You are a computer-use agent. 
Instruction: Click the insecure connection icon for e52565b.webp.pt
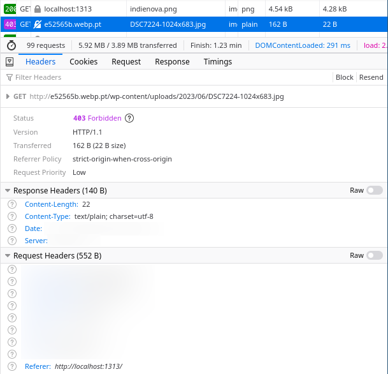tap(38, 24)
